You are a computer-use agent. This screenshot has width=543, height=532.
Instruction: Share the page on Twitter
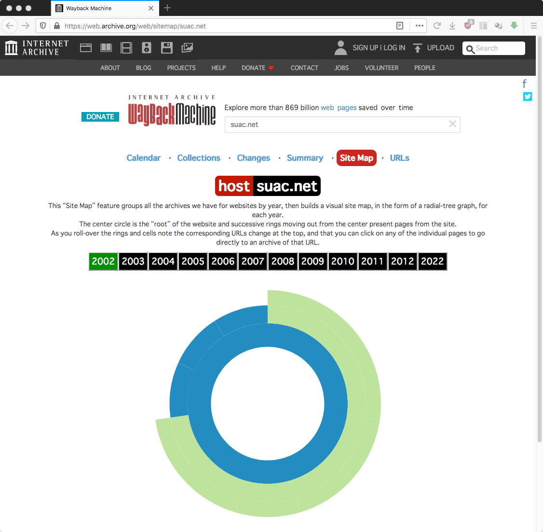tap(528, 97)
